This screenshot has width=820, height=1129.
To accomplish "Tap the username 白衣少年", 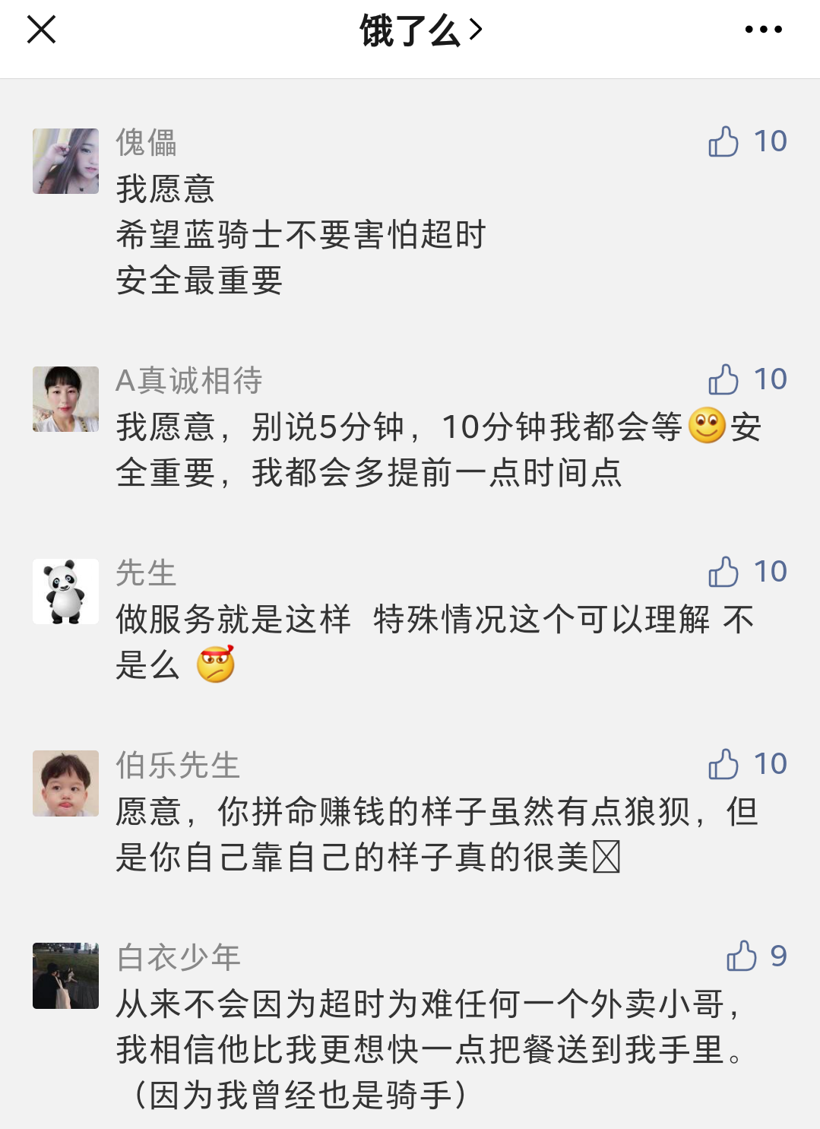I will (179, 958).
